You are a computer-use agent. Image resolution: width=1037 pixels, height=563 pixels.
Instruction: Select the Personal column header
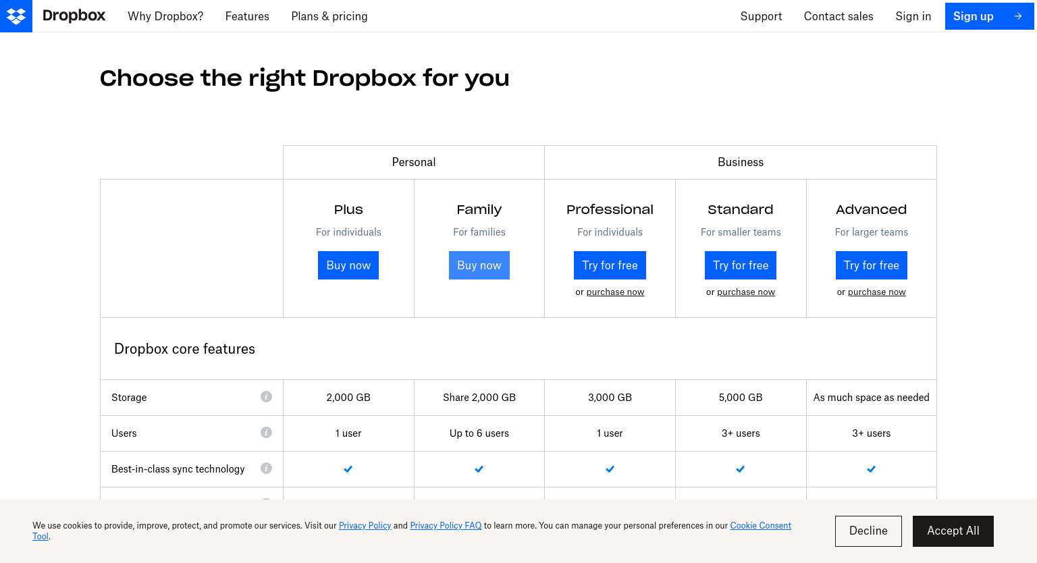(414, 162)
